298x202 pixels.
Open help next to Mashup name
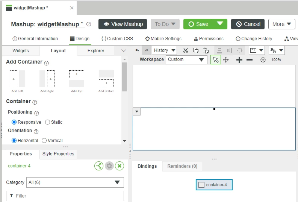point(89,24)
